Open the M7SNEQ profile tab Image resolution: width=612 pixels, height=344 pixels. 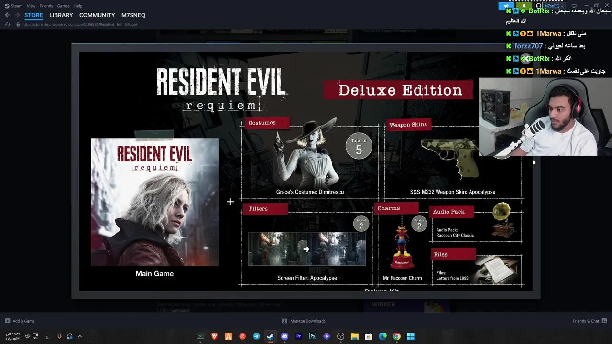133,15
